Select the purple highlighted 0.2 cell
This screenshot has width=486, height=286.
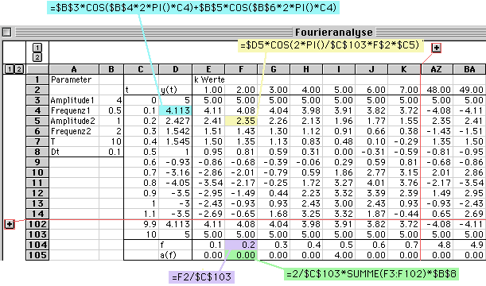point(241,245)
